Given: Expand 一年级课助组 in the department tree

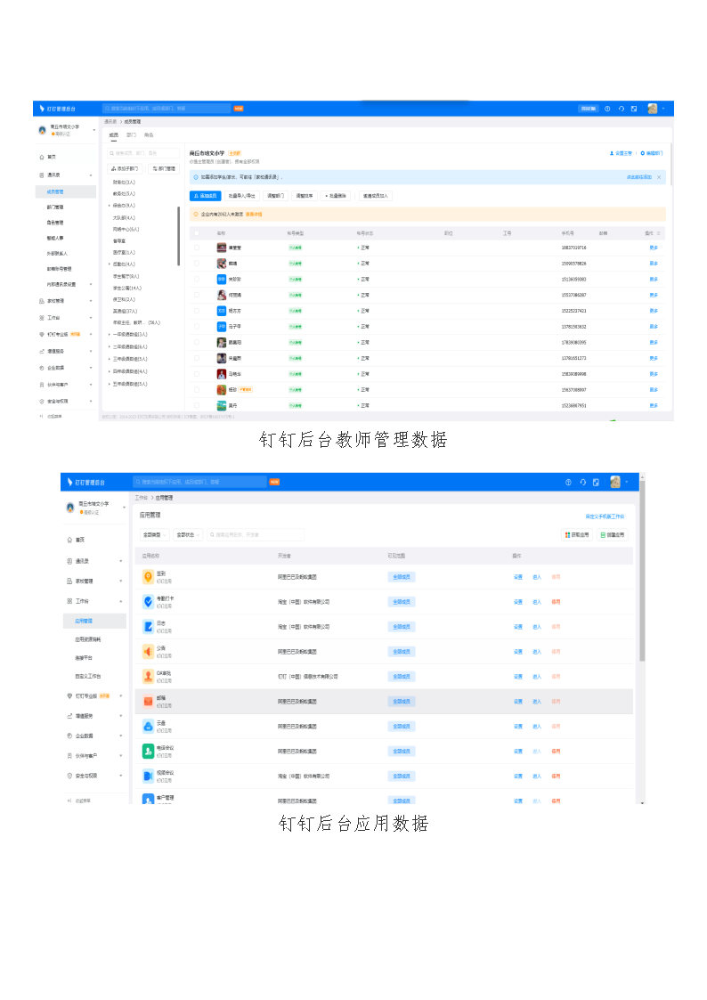Looking at the screenshot, I should click(x=110, y=334).
